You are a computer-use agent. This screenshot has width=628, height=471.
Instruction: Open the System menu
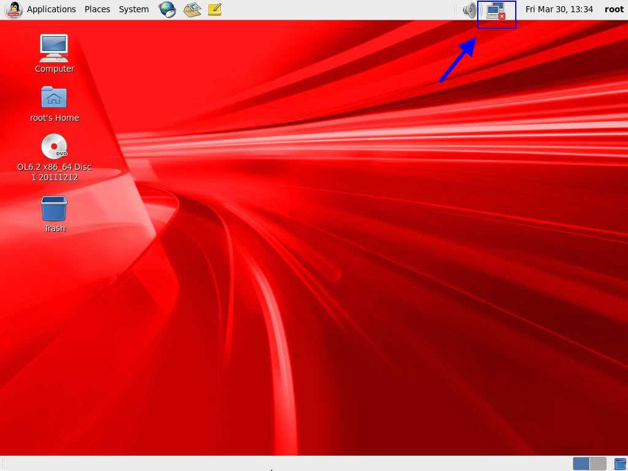[133, 9]
